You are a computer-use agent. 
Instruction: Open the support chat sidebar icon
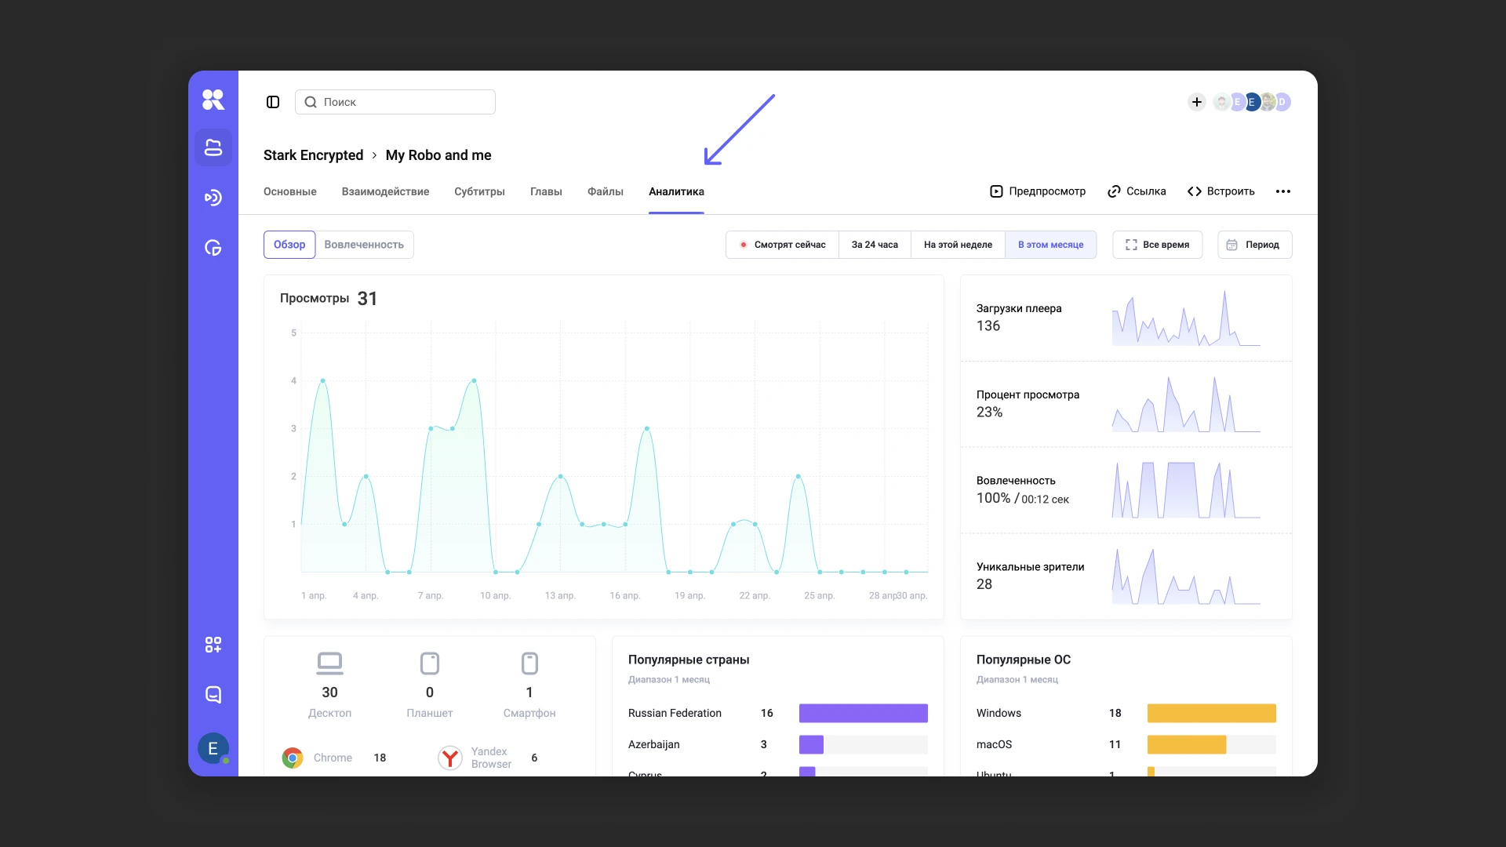point(213,695)
